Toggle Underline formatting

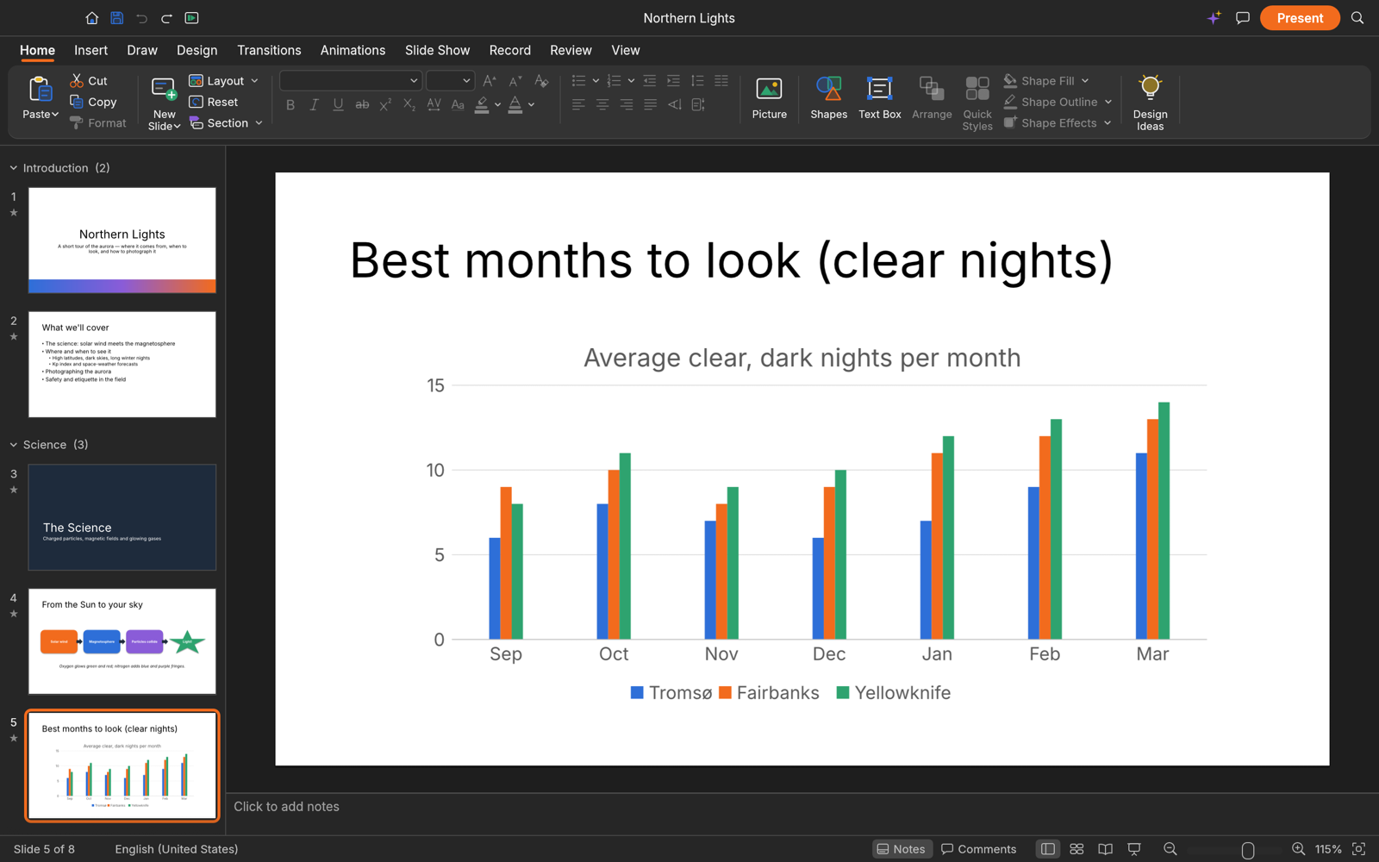coord(338,105)
